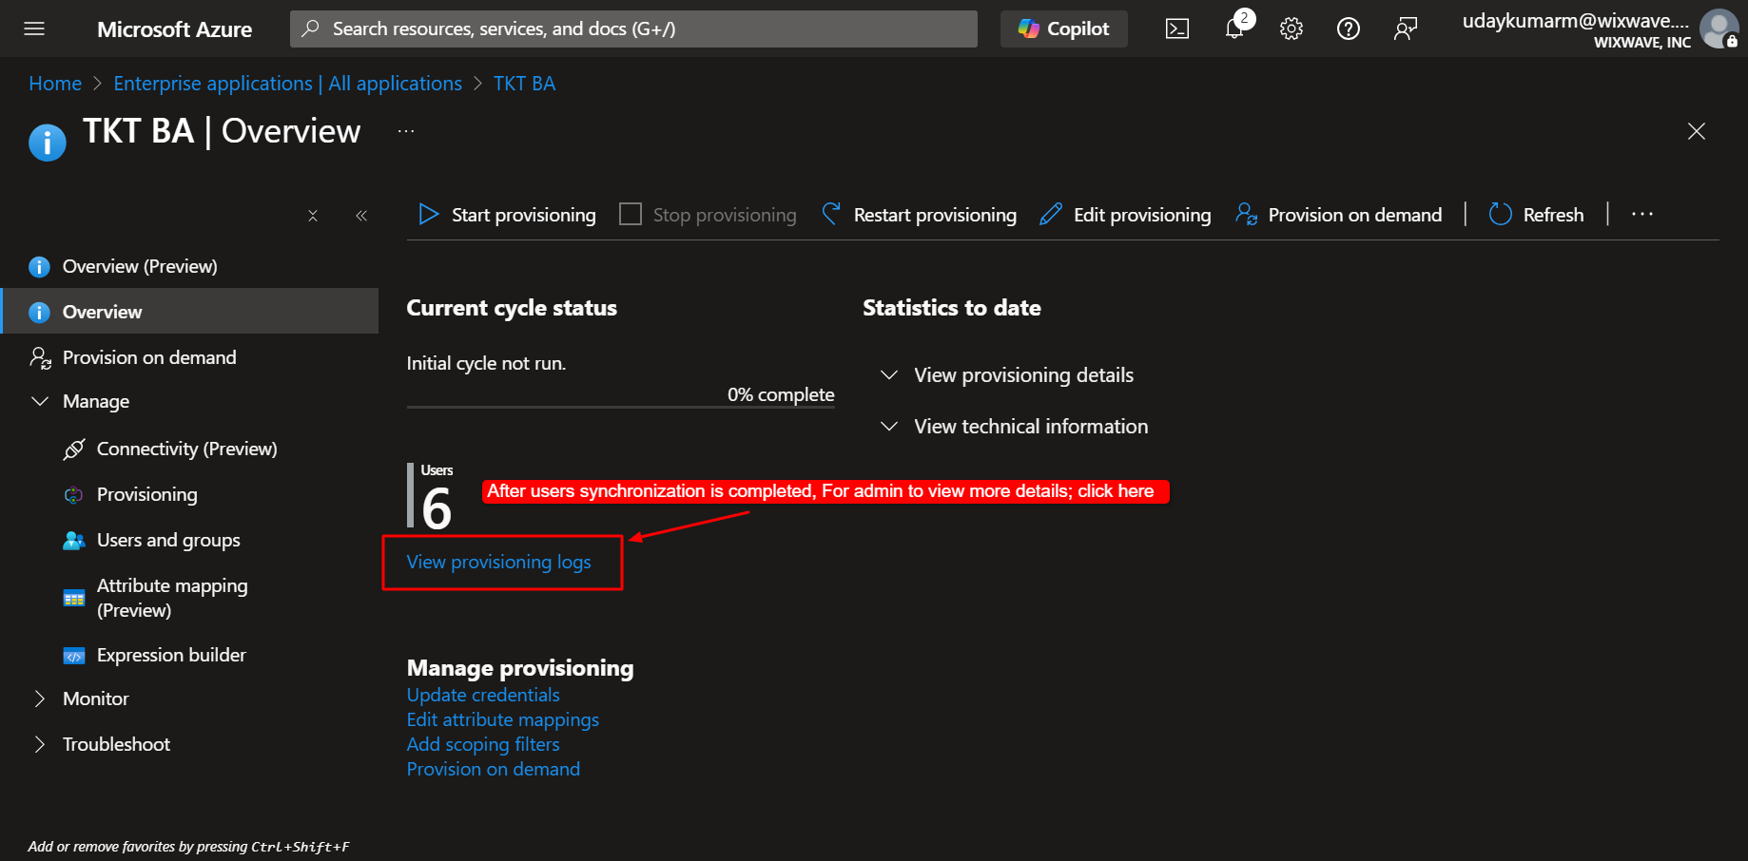Click the 'Current cycle status' heading

512,308
